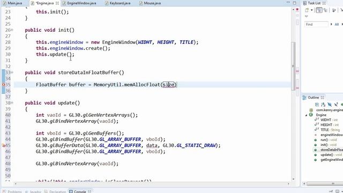343x193 pixels.
Task: Expand the arrow before All filter
Action: [x=331, y=24]
